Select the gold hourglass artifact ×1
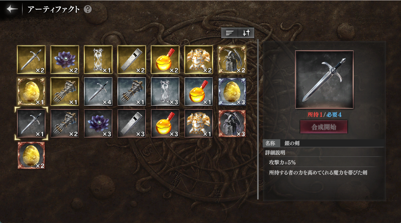401x223 pixels. tap(98, 60)
